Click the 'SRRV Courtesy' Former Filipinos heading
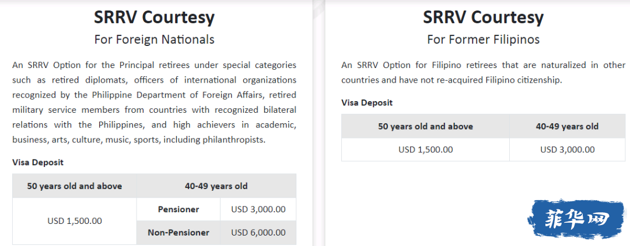Screen dimensions: 630x246 484,17
